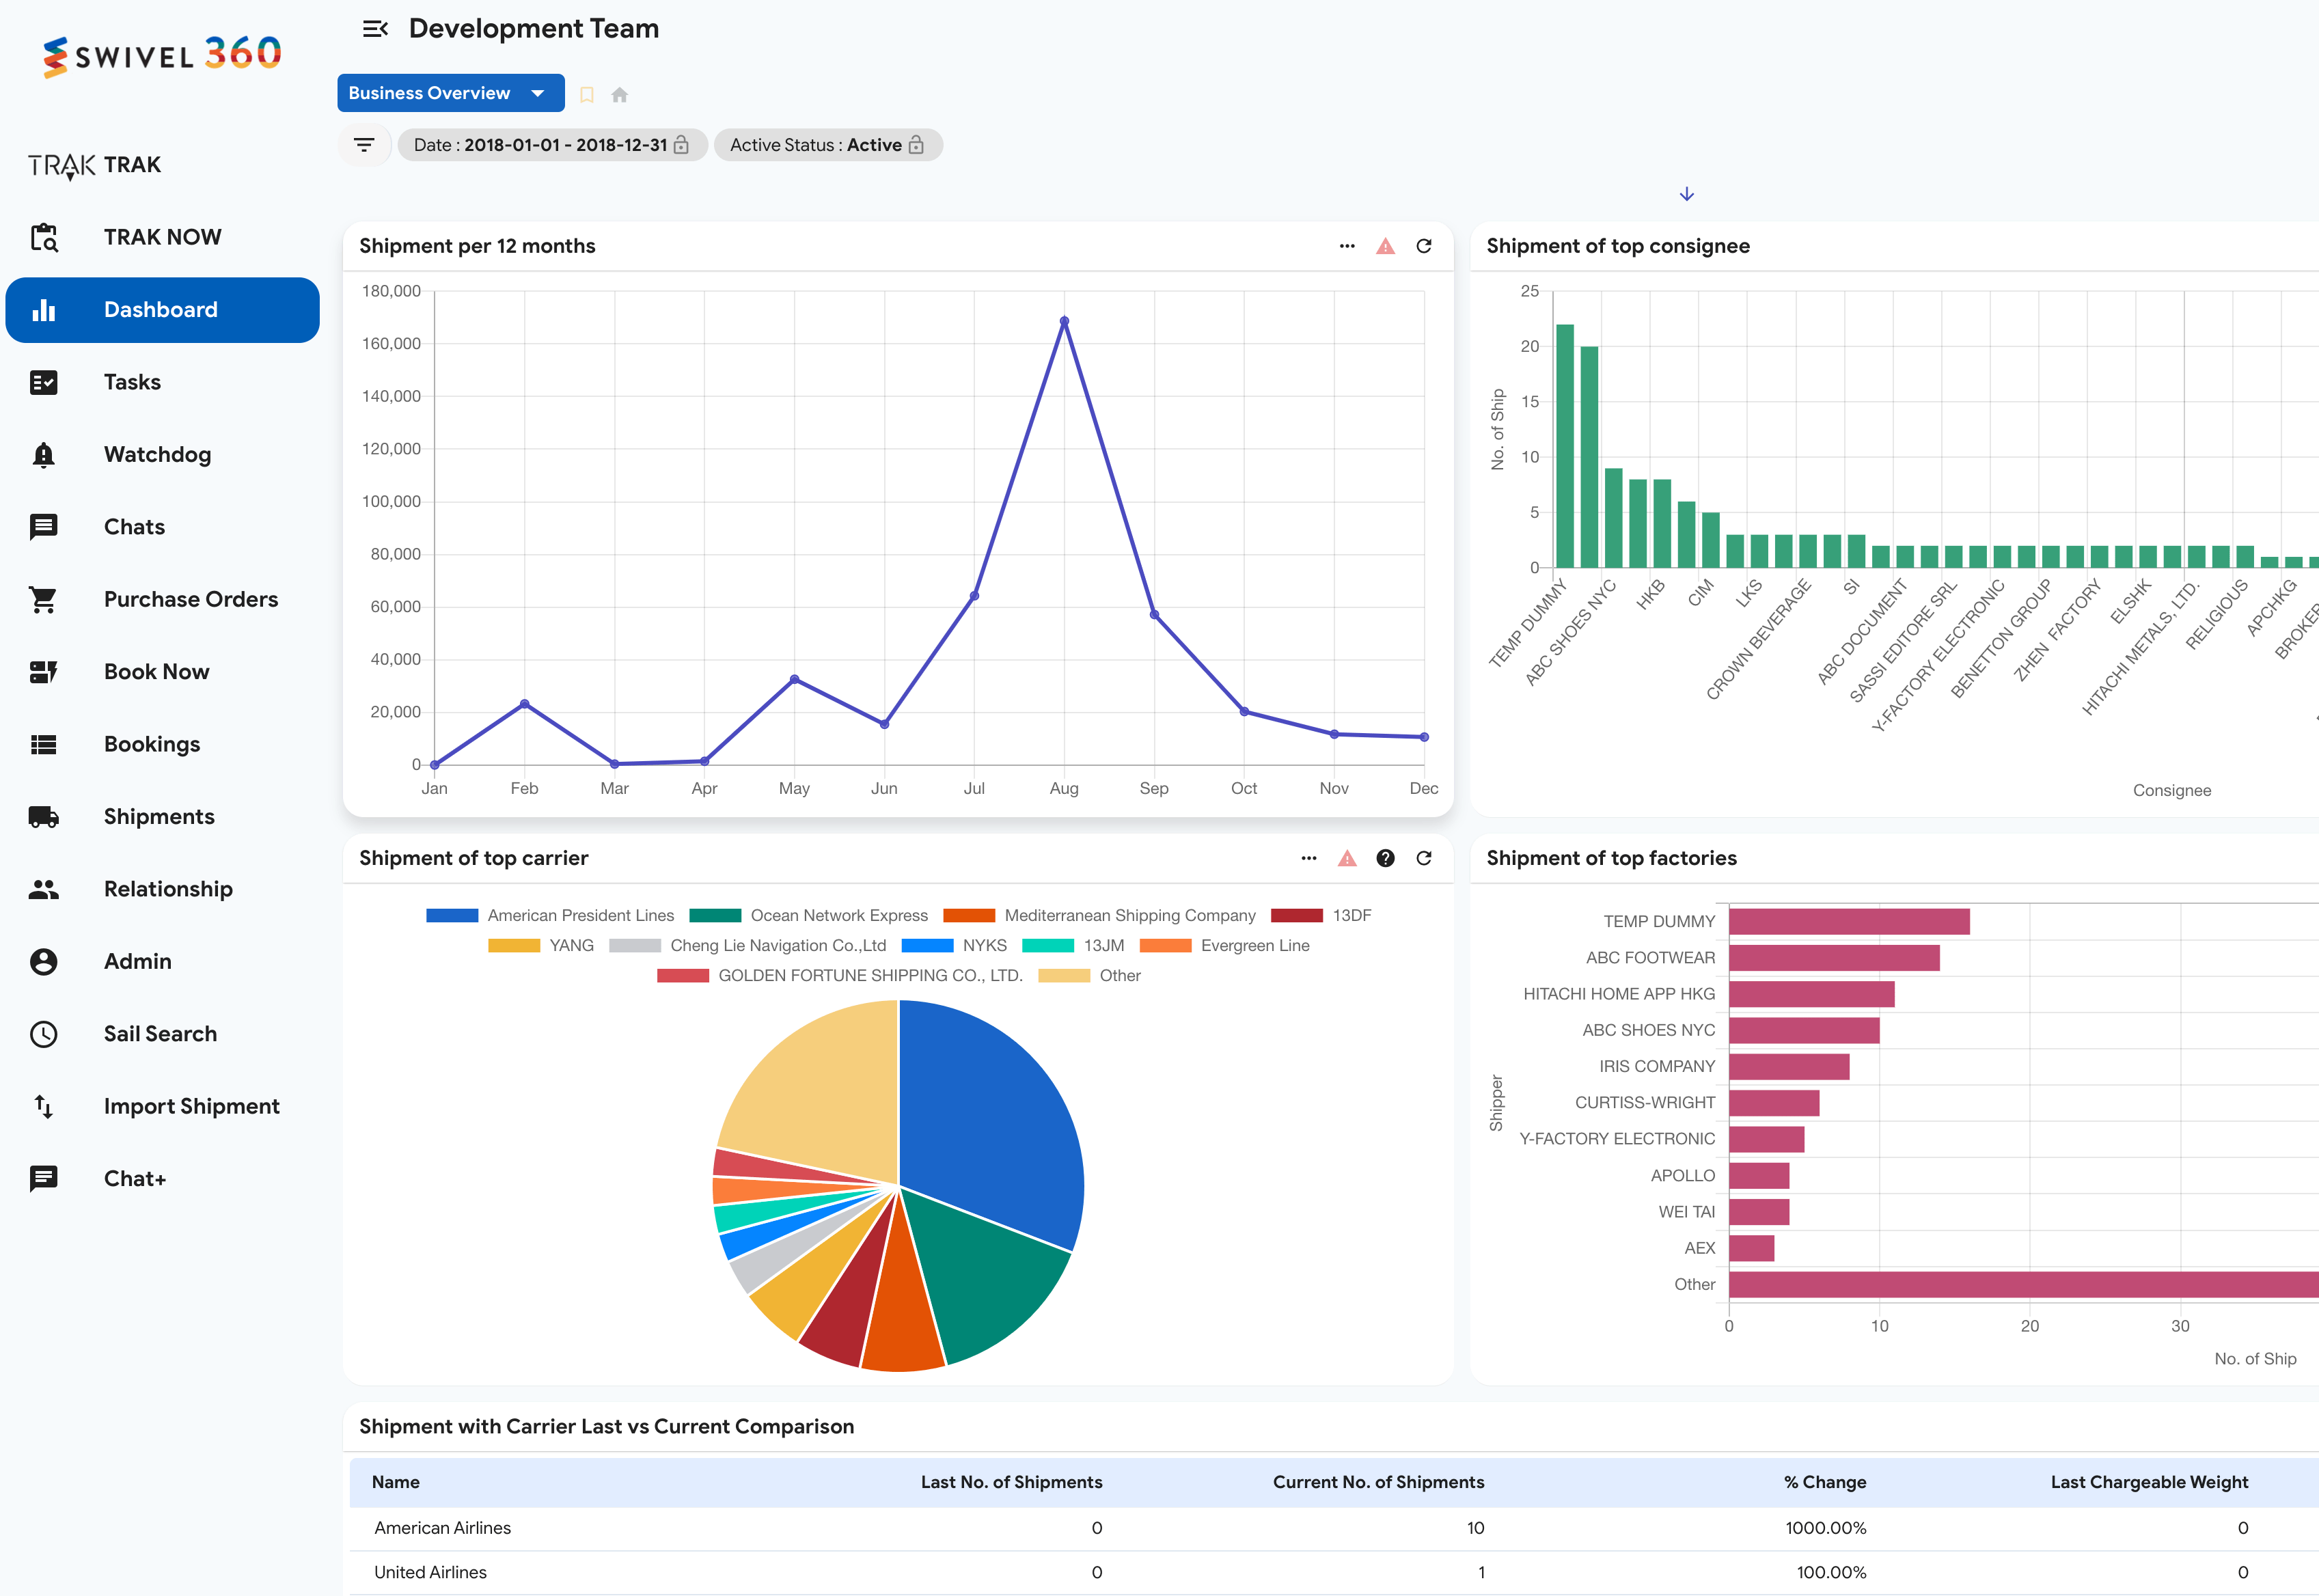2319x1596 pixels.
Task: Click the Shipments truck icon
Action: point(43,817)
